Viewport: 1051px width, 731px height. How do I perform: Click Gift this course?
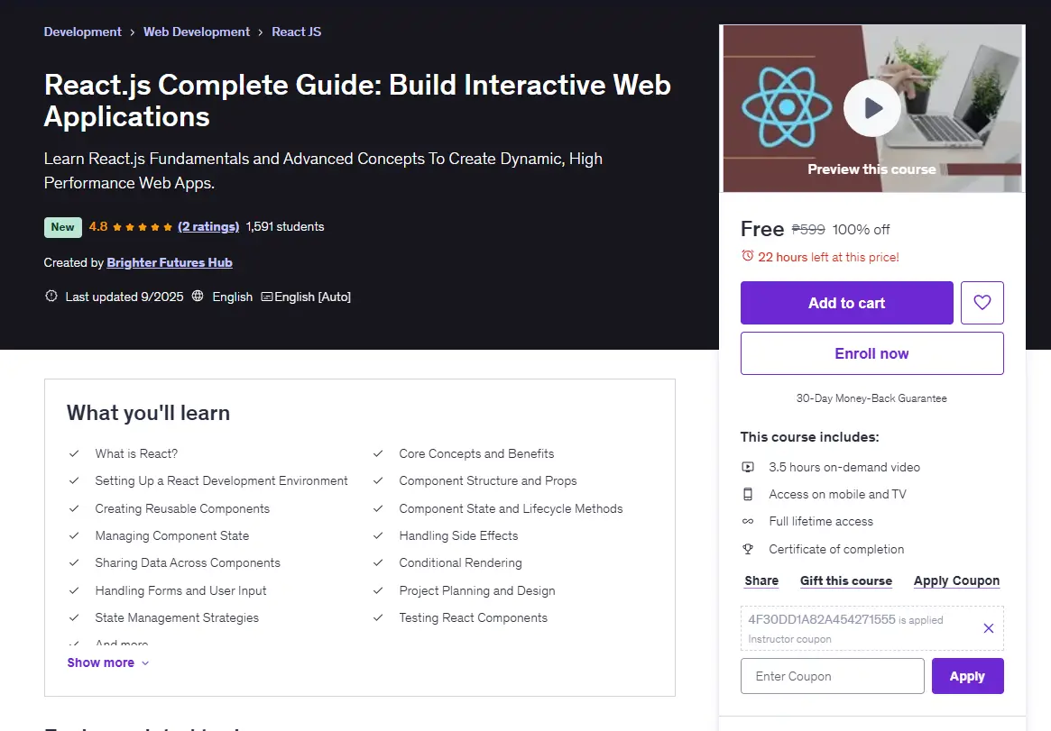[x=846, y=580]
